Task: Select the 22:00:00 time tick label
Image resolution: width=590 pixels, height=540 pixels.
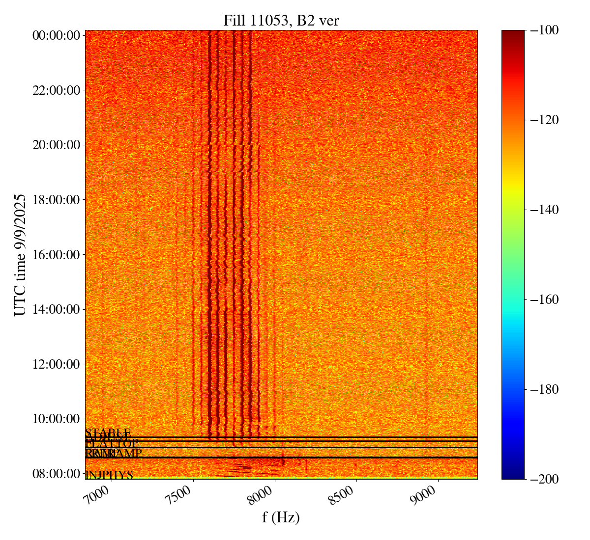Action: 56,90
